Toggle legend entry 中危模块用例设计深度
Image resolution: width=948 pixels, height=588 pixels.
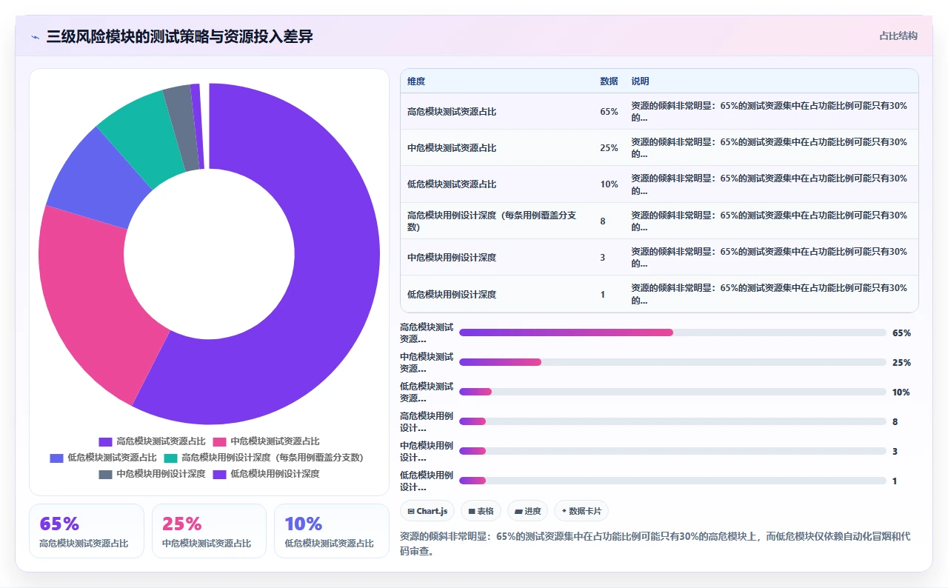click(152, 474)
